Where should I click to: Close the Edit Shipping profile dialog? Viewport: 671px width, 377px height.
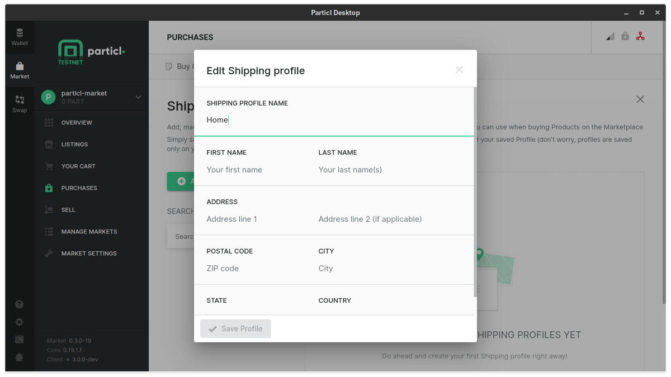(x=459, y=70)
